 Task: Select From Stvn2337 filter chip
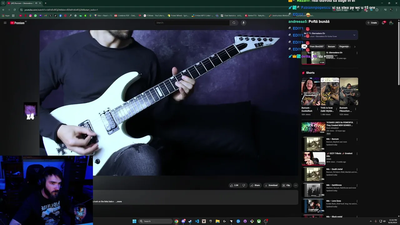[317, 47]
